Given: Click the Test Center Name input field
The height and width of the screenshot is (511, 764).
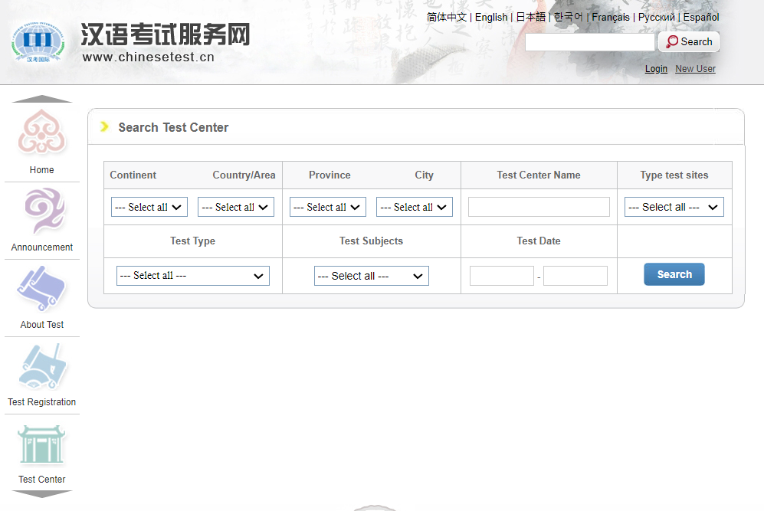Looking at the screenshot, I should 539,207.
